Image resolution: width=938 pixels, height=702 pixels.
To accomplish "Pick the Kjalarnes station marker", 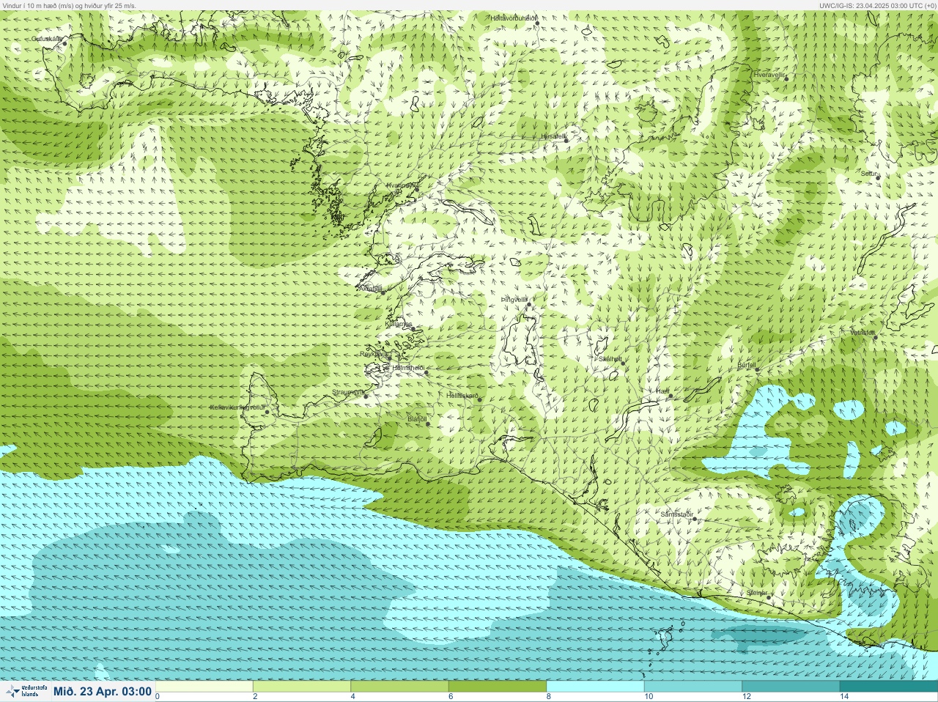I will click(414, 329).
